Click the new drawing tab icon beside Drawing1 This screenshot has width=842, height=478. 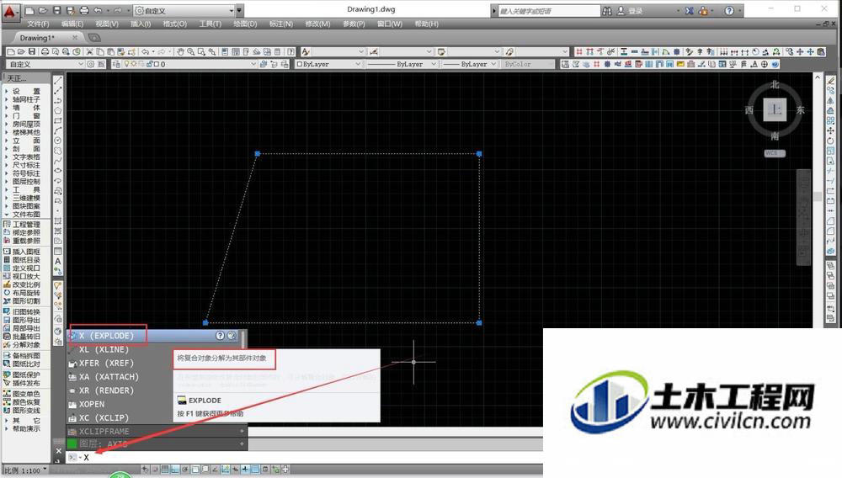pos(94,38)
